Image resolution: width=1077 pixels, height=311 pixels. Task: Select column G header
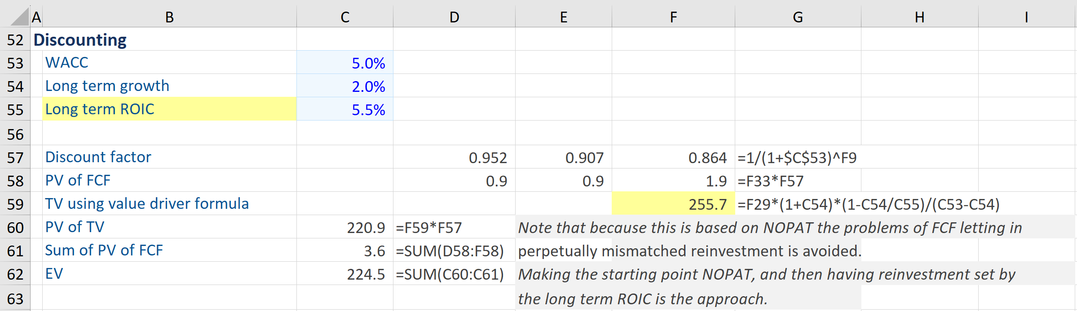798,17
